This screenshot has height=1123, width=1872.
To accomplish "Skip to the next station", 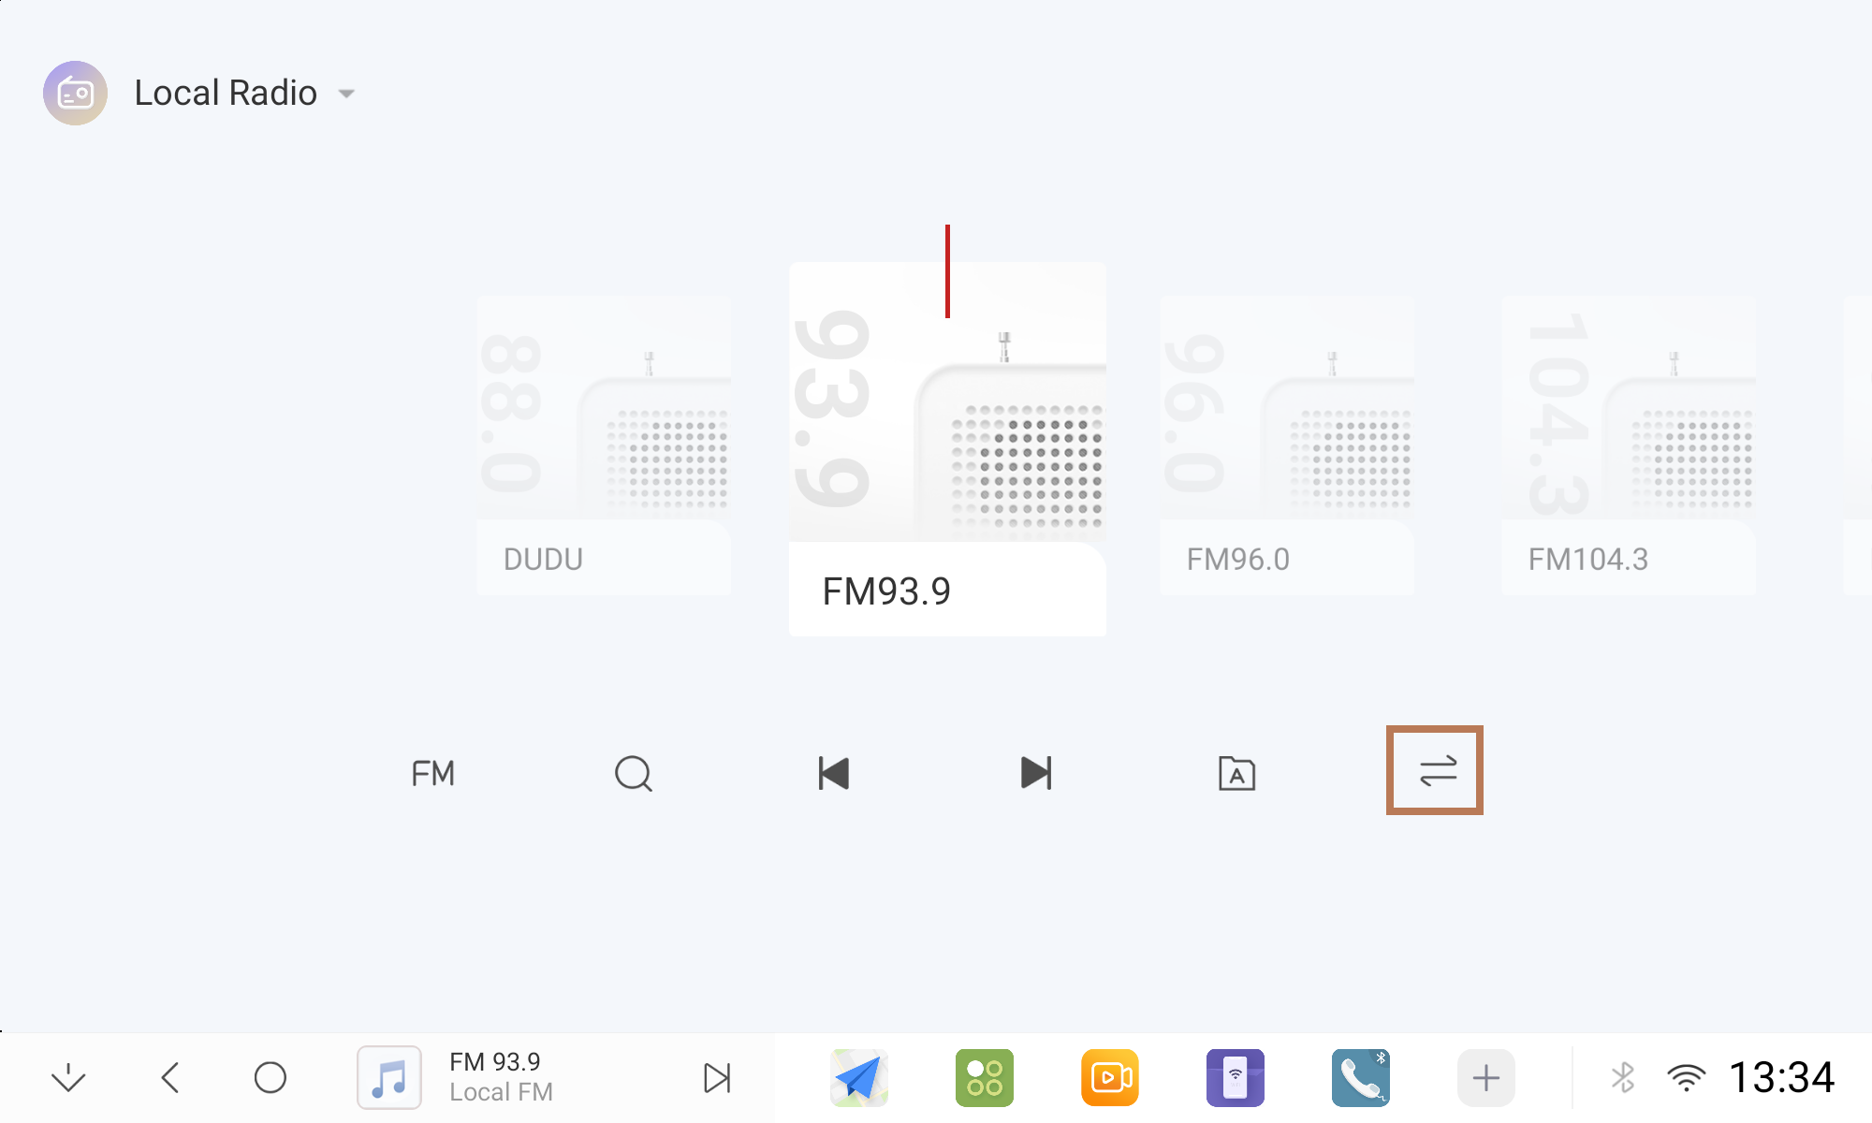I will point(1036,774).
